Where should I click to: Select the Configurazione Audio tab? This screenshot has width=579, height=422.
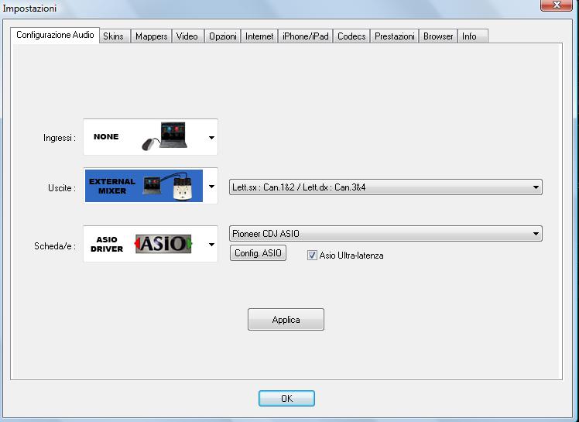[x=55, y=35]
